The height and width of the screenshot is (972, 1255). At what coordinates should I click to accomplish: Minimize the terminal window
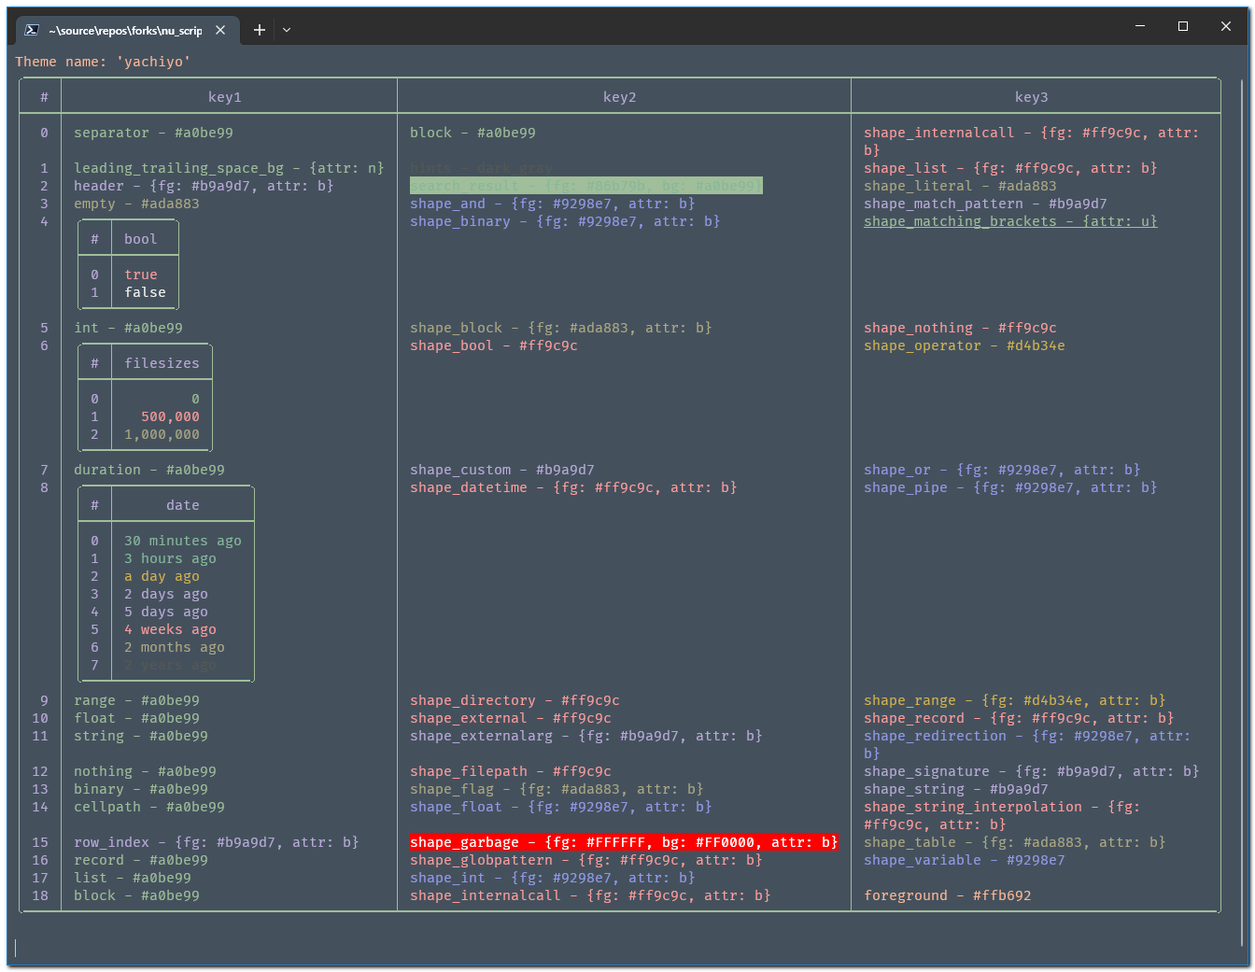point(1140,26)
